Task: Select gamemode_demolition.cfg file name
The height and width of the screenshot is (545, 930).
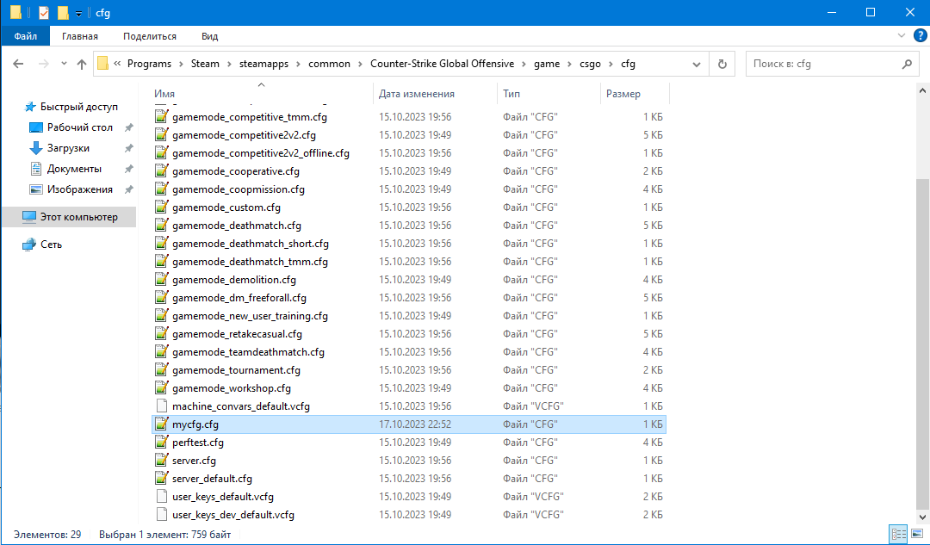Action: click(x=233, y=279)
